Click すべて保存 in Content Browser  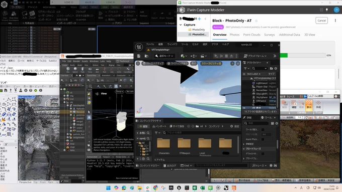coord(177,126)
